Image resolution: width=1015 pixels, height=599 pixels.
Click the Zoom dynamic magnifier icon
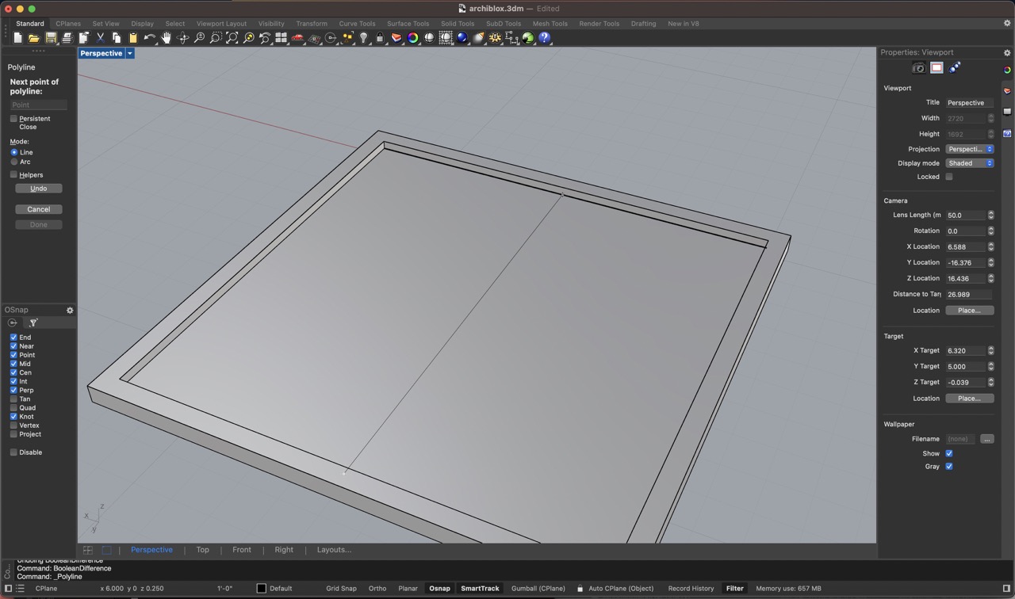(x=199, y=38)
